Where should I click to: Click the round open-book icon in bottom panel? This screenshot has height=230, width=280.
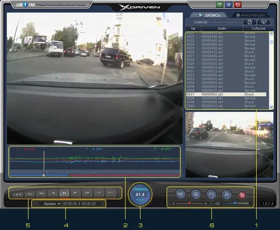pos(180,194)
